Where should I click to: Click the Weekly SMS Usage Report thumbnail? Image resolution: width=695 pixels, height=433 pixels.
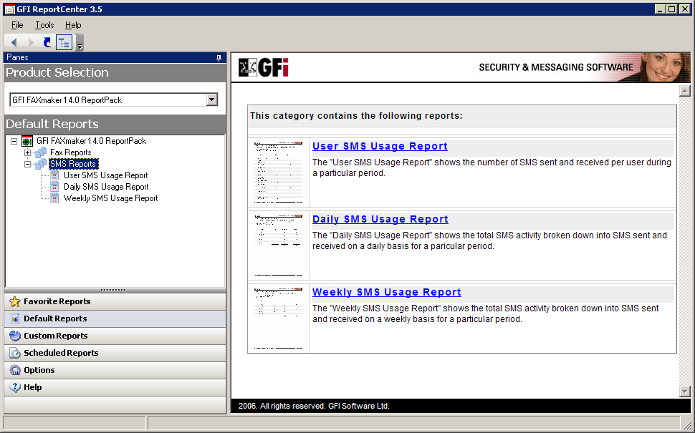pyautogui.click(x=278, y=318)
